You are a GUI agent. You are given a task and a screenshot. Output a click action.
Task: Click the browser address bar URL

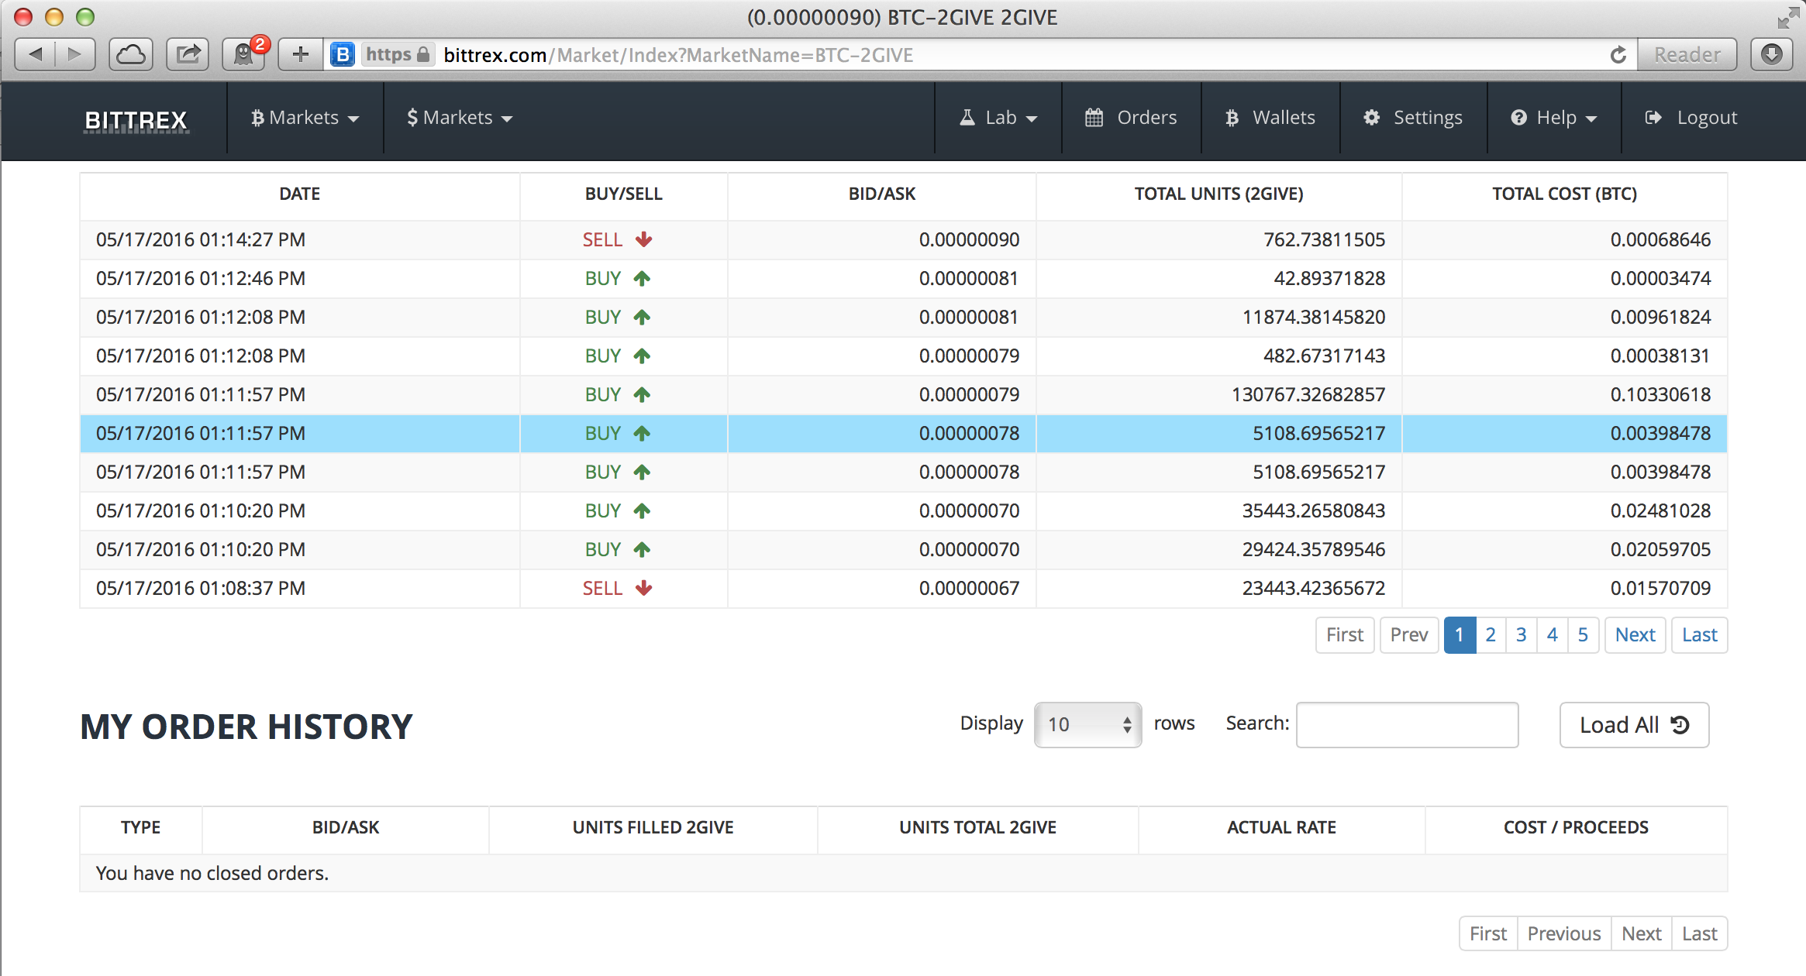678,55
